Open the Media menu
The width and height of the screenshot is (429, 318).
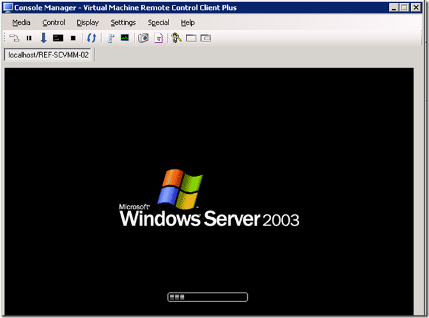coord(21,23)
